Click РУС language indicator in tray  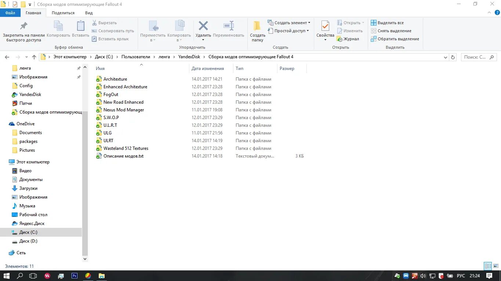pos(461,276)
